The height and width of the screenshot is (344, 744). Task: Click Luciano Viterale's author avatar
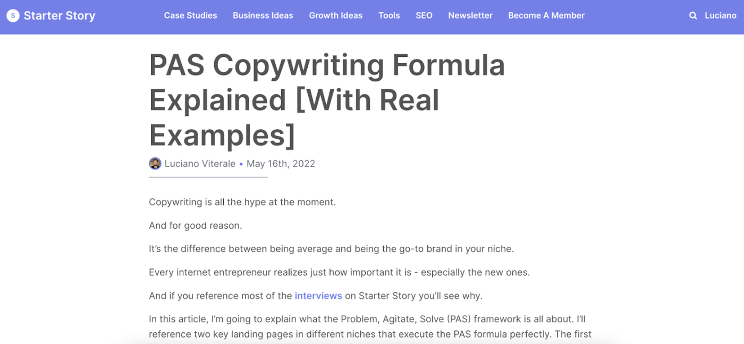click(x=155, y=164)
